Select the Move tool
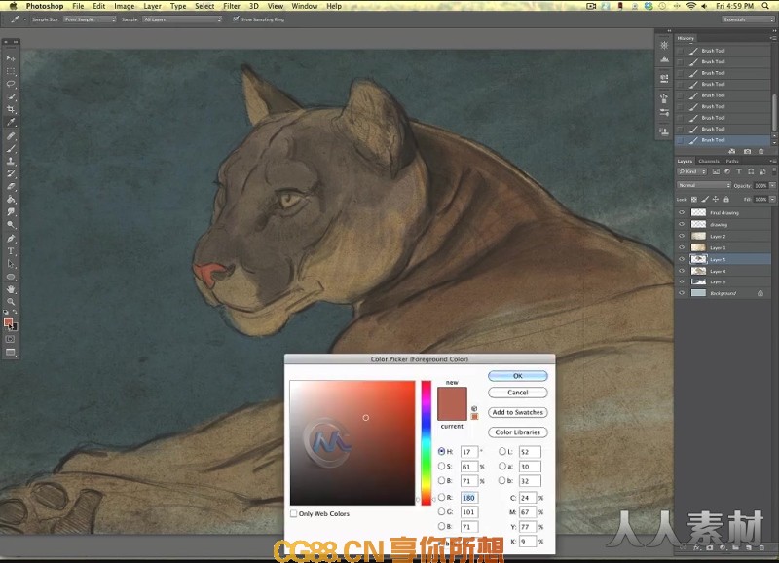The image size is (779, 563). pos(11,58)
